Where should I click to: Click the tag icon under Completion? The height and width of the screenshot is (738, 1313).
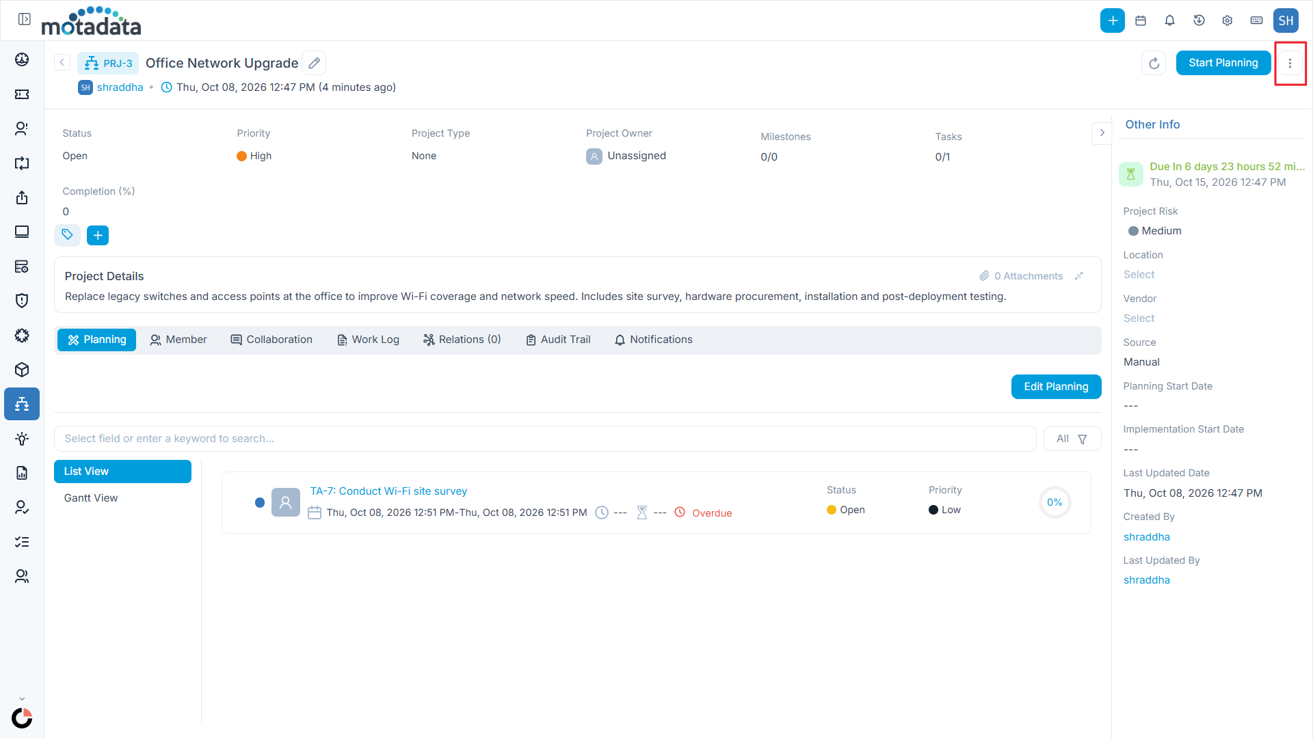(67, 235)
